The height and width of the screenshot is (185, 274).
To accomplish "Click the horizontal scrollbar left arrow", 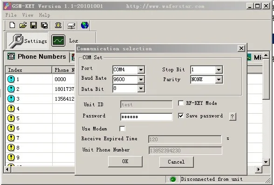I will (x=7, y=169).
